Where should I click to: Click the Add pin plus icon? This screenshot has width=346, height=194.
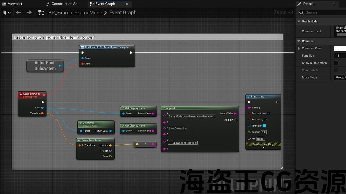pyautogui.click(x=236, y=120)
